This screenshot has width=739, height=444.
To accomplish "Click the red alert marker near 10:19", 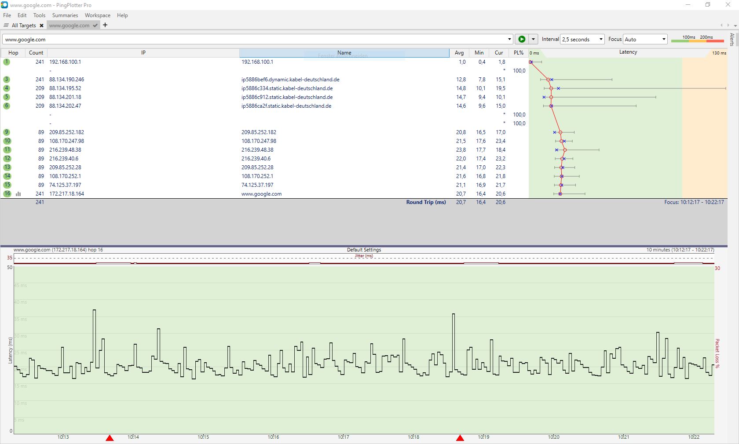I will click(x=460, y=438).
